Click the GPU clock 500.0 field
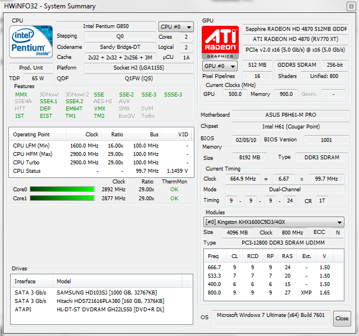 pos(235,94)
